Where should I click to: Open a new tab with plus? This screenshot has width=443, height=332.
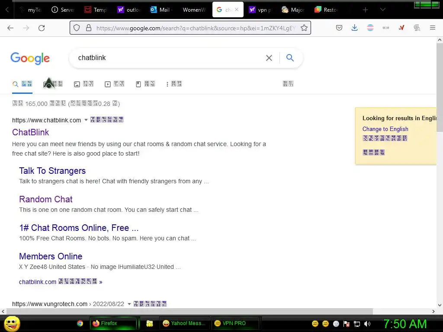[x=365, y=10]
